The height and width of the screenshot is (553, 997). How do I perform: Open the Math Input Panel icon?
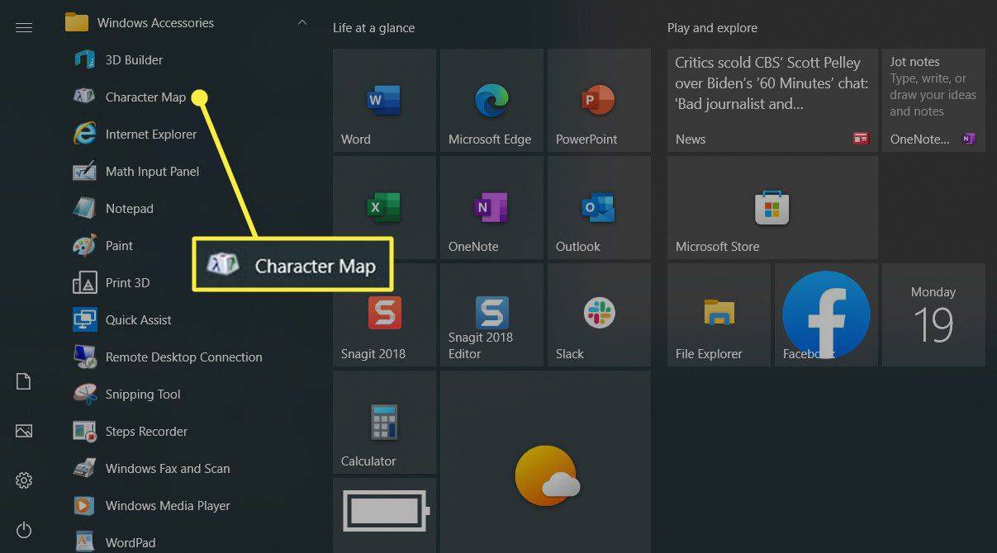click(85, 171)
